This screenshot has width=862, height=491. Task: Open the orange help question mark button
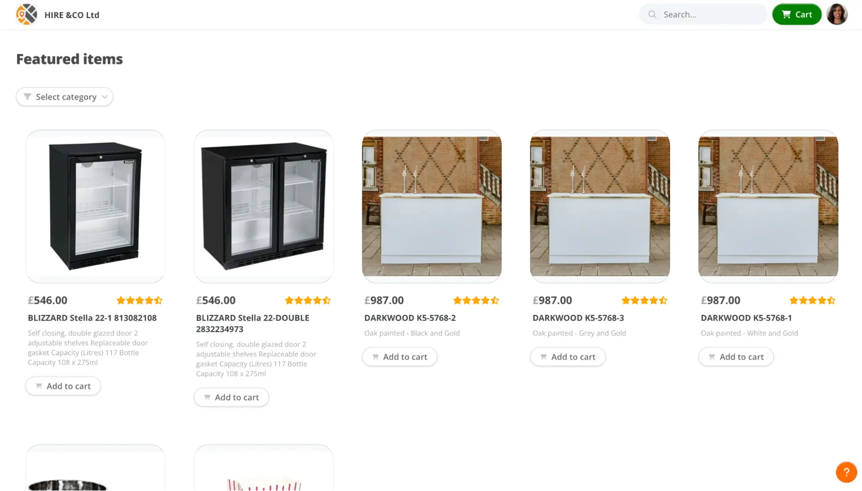tap(846, 472)
